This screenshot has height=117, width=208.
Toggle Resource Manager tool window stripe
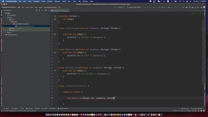tap(1, 45)
